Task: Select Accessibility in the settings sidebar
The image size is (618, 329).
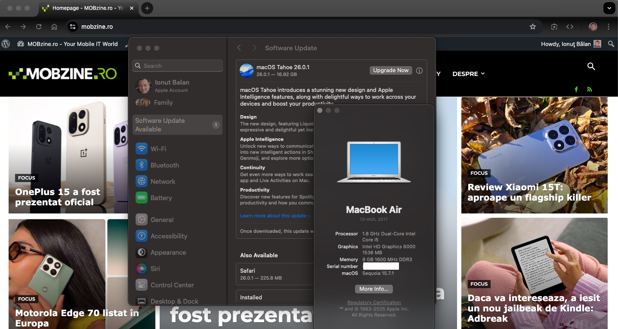Action: coord(168,236)
